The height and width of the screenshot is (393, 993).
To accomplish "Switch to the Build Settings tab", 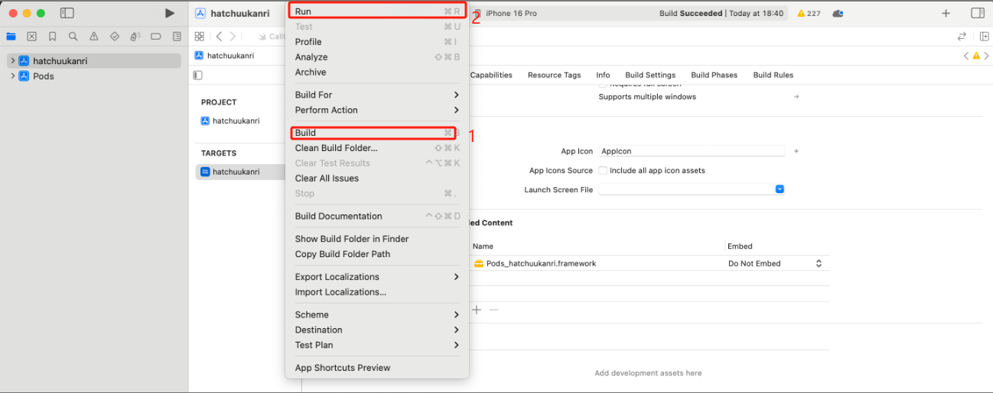I will (x=650, y=75).
